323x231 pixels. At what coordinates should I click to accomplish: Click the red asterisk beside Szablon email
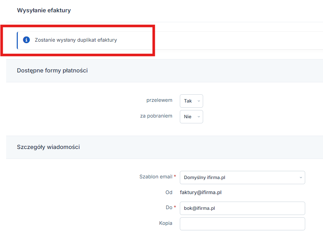pyautogui.click(x=175, y=176)
